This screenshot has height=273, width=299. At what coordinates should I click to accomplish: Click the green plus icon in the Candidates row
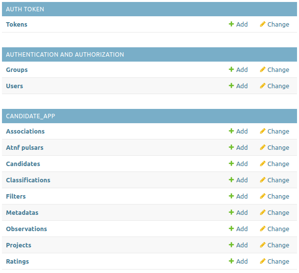click(231, 163)
